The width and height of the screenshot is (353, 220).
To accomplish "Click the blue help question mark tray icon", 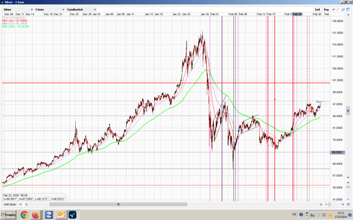I will coord(301,214).
